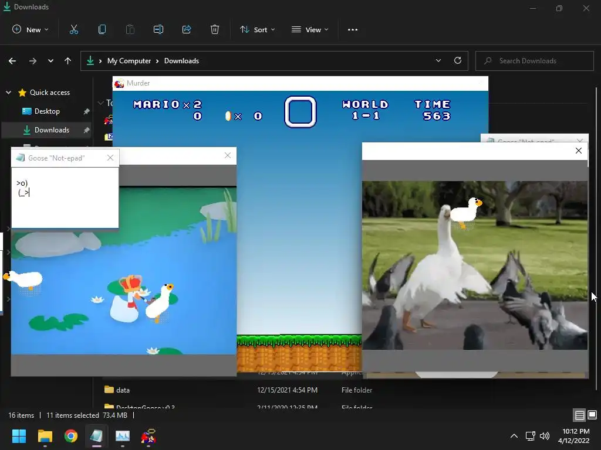The image size is (601, 450).
Task: Go back with the left arrow
Action: pyautogui.click(x=12, y=61)
